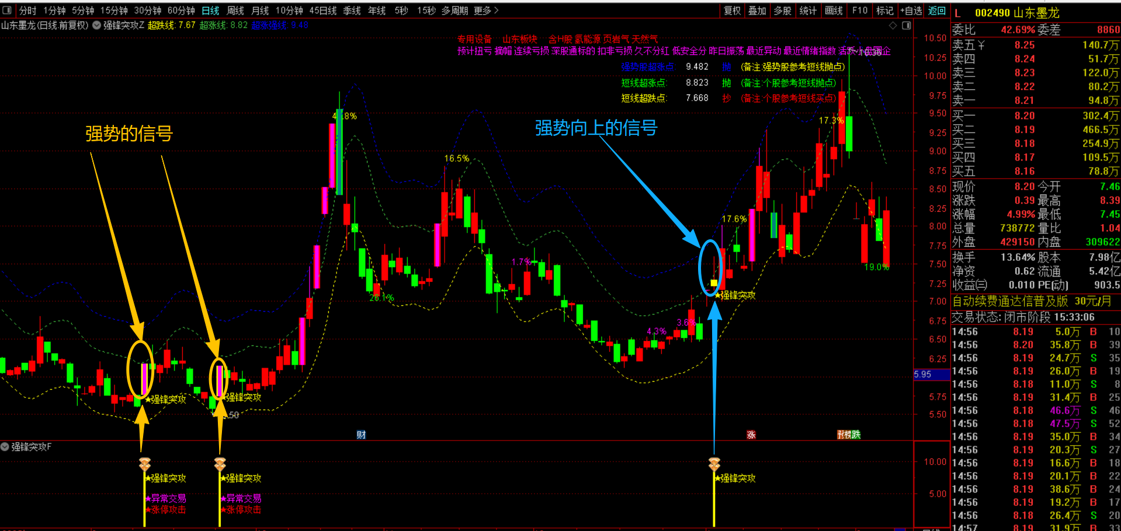Select the 15分钟 chart period

[x=114, y=11]
